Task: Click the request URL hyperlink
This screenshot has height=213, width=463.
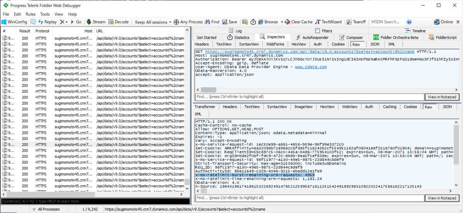Action: pos(310,51)
